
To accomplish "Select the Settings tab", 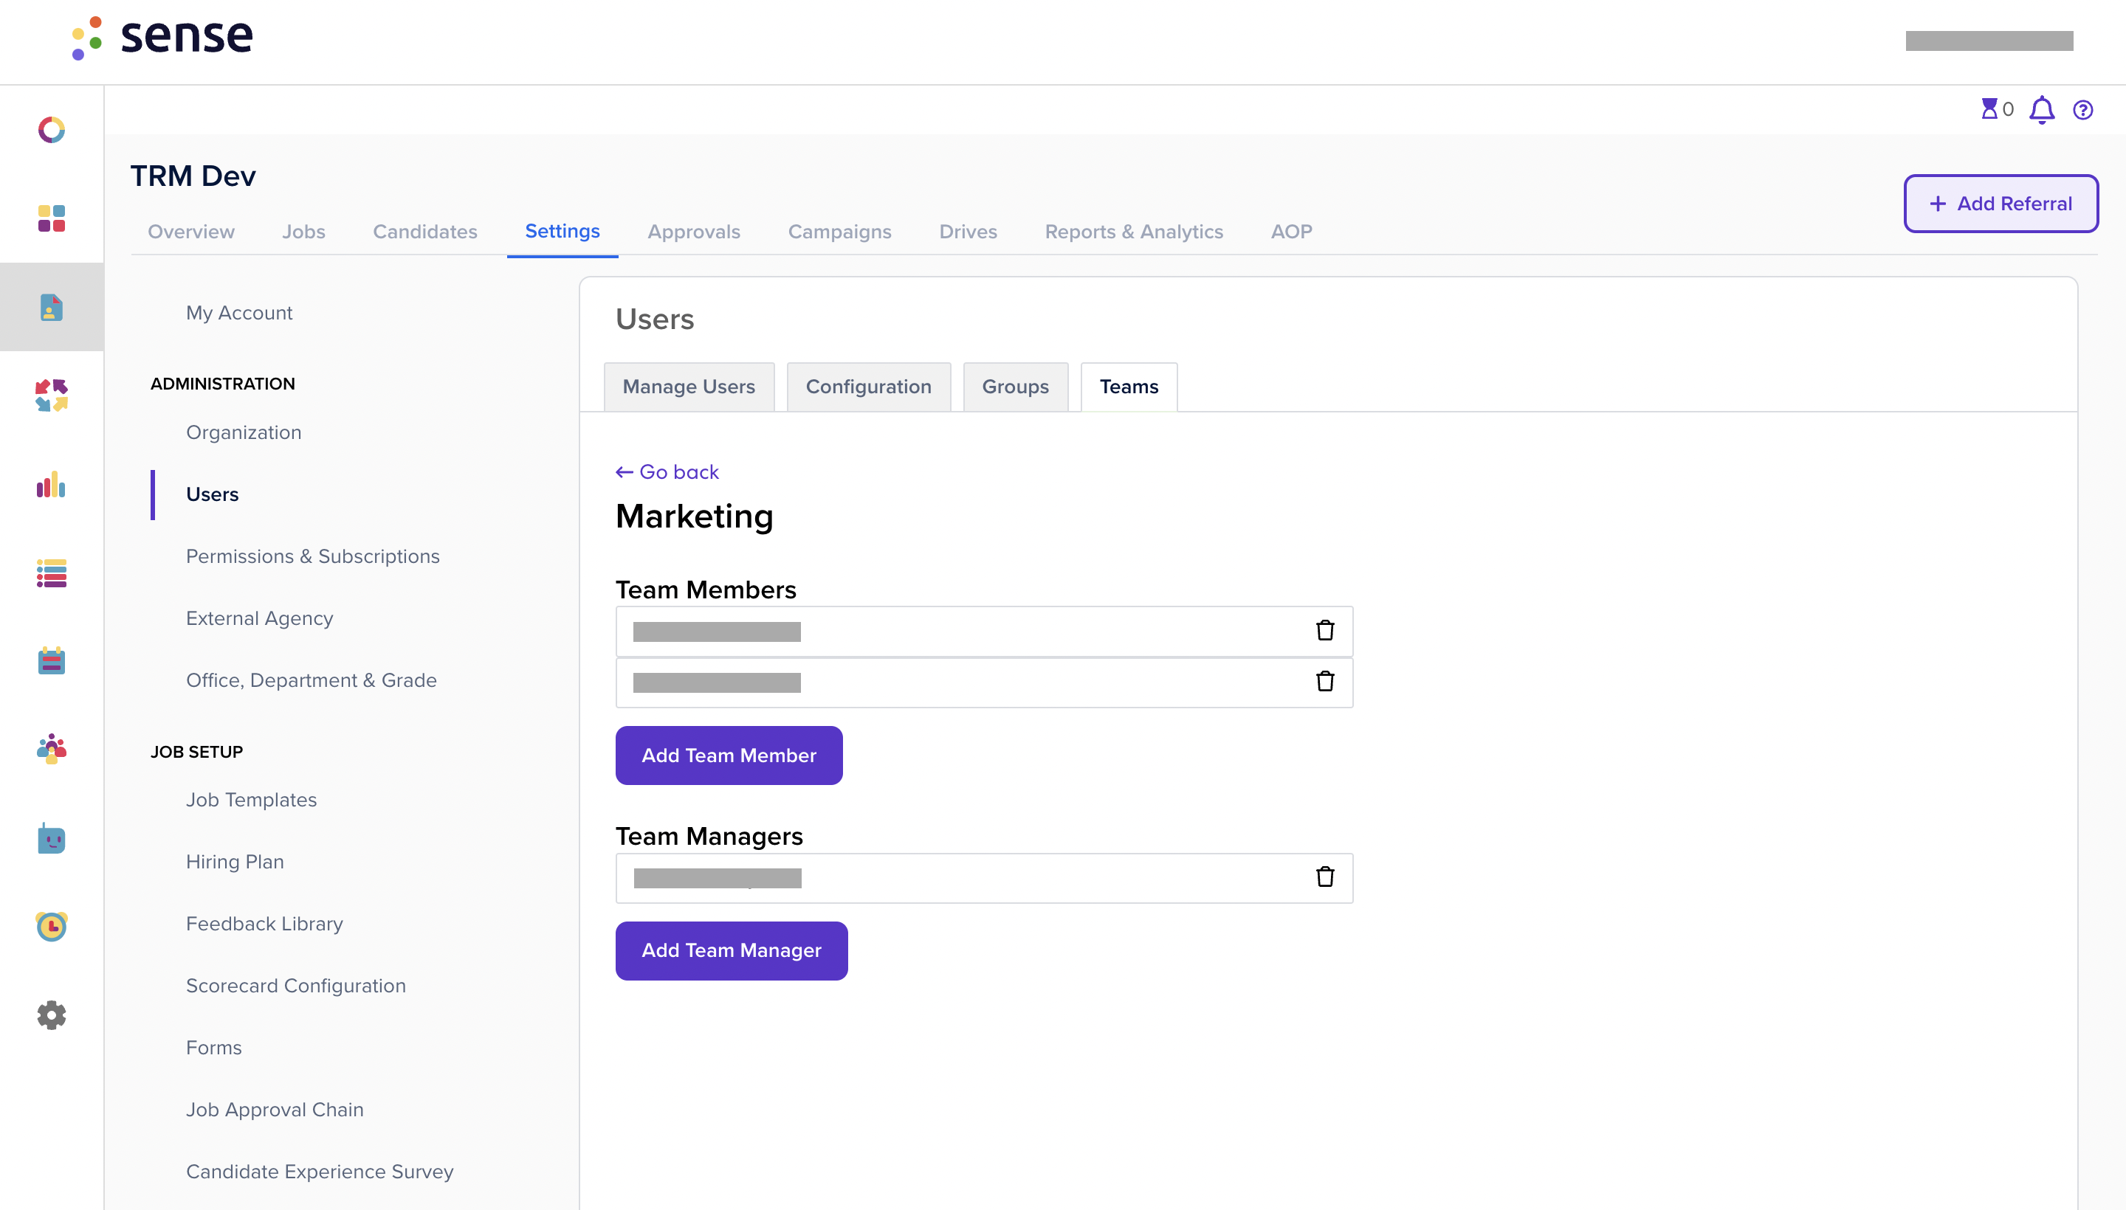I will [562, 231].
